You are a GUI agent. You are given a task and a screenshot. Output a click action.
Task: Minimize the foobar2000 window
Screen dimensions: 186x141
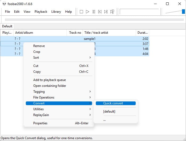tap(155, 4)
